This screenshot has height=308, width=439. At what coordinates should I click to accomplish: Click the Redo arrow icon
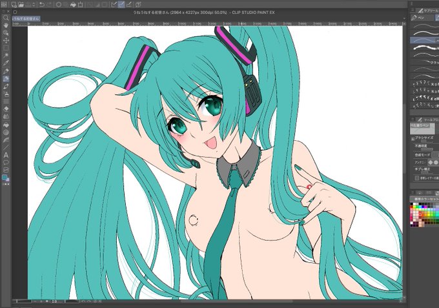point(48,5)
